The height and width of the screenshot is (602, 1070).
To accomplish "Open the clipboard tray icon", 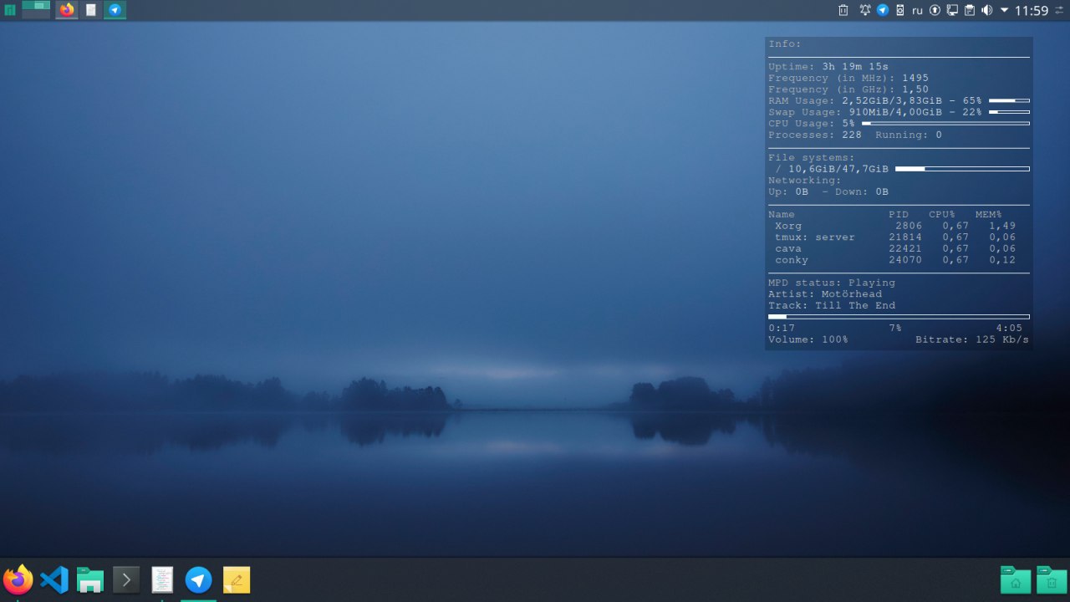I will (x=970, y=10).
